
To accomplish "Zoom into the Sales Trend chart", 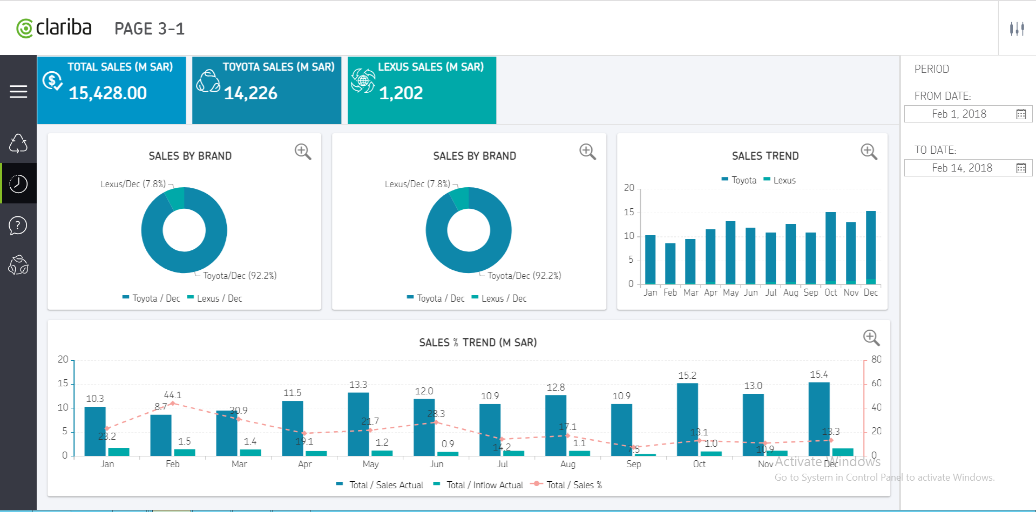I will click(869, 152).
